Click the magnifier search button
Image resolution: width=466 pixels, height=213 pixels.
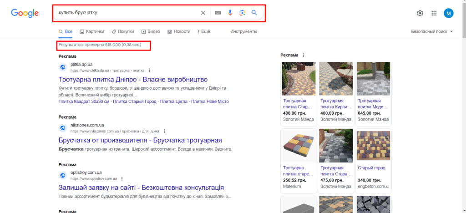point(254,13)
